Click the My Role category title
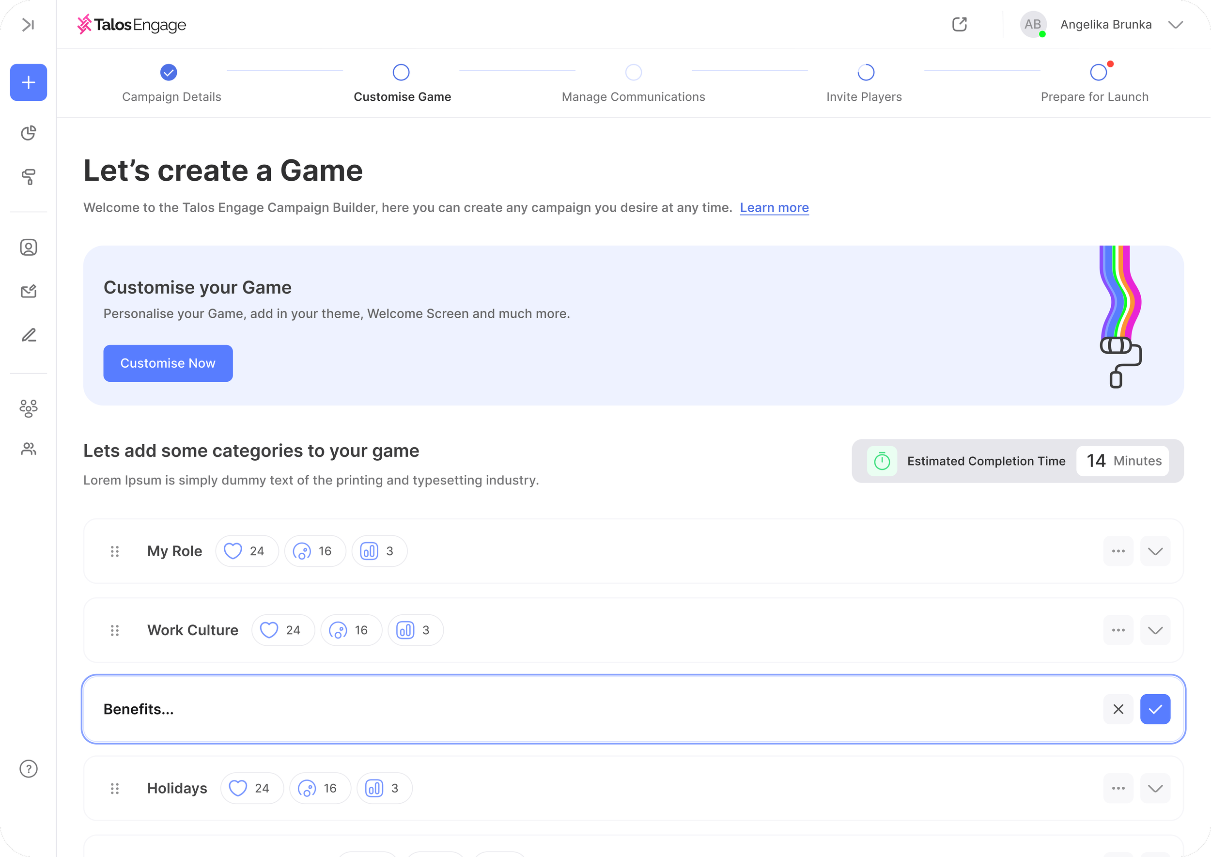Viewport: 1211px width, 857px height. pyautogui.click(x=174, y=551)
